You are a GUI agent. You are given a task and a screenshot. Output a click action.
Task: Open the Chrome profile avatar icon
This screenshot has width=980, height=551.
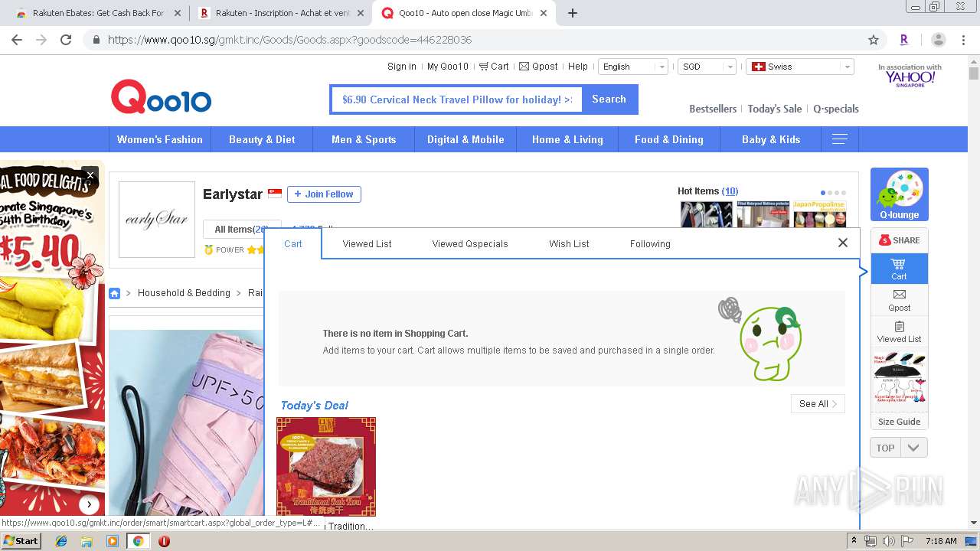tap(939, 40)
